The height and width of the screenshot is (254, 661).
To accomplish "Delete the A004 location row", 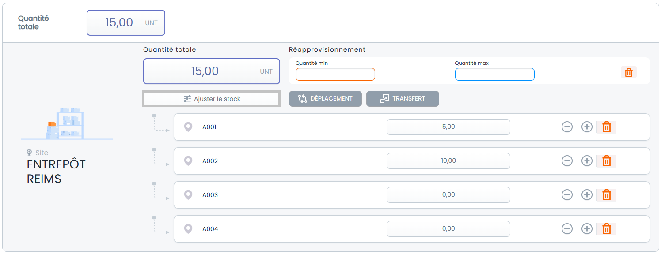I will (x=606, y=229).
